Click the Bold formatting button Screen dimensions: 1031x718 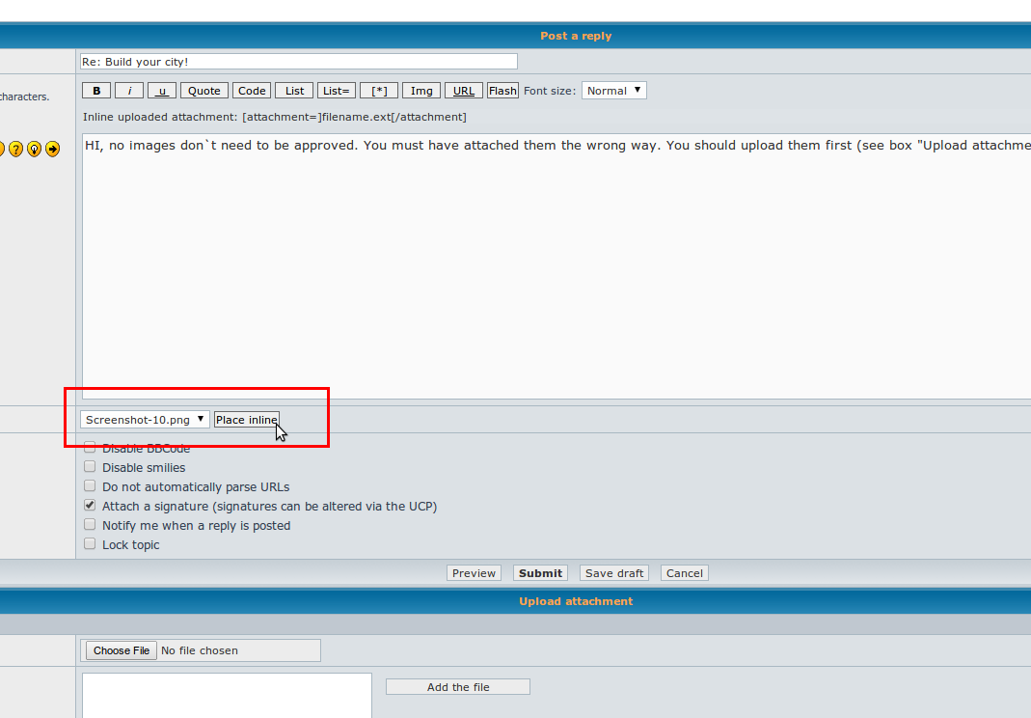pos(96,91)
